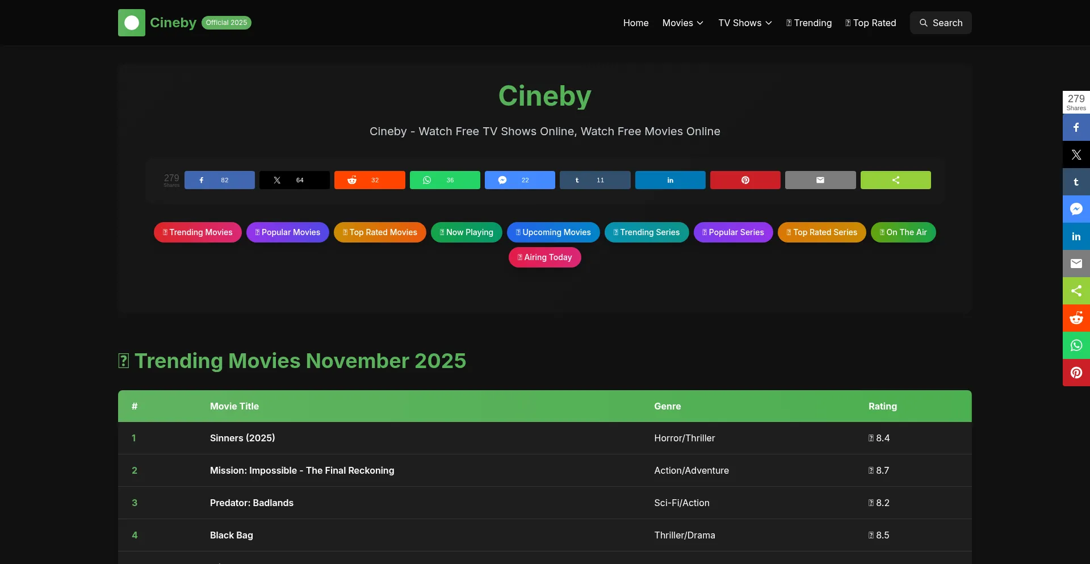Click the X icon in the side share panel

coord(1076,154)
